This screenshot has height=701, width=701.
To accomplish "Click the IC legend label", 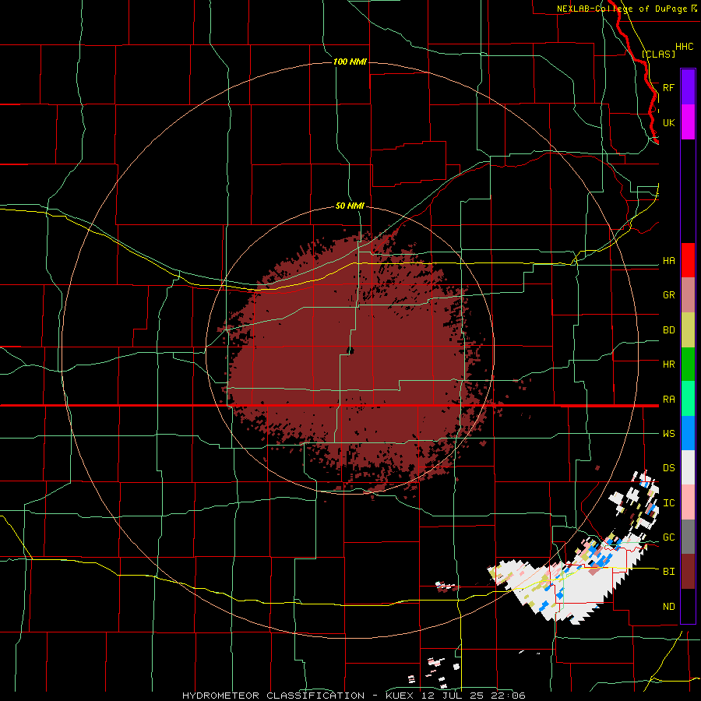I will [668, 503].
